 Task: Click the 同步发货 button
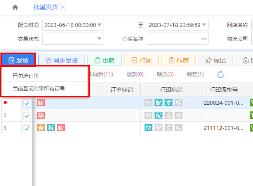pyautogui.click(x=61, y=60)
